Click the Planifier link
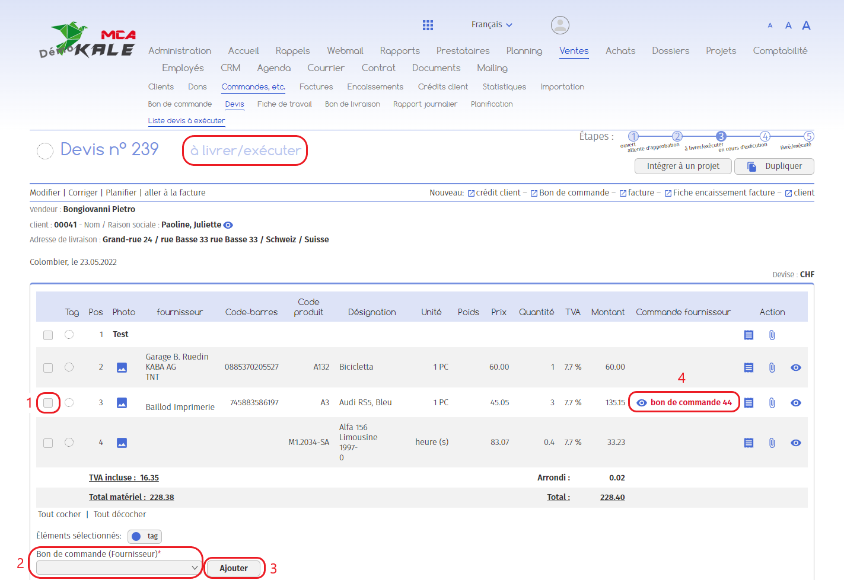Viewport: 844px width, 580px height. [121, 193]
